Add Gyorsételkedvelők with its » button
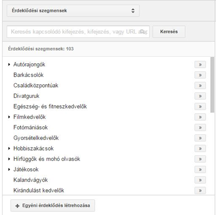Screen dimensions: 216x215 (200, 138)
